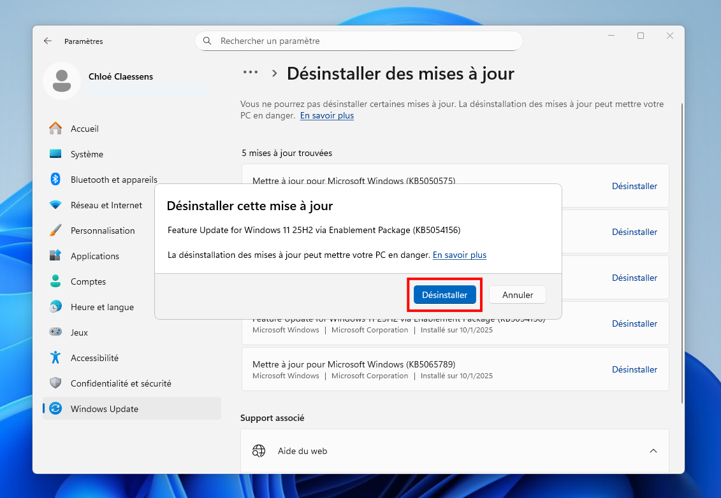Click the Bluetooth icon in sidebar
721x498 pixels.
(x=56, y=180)
